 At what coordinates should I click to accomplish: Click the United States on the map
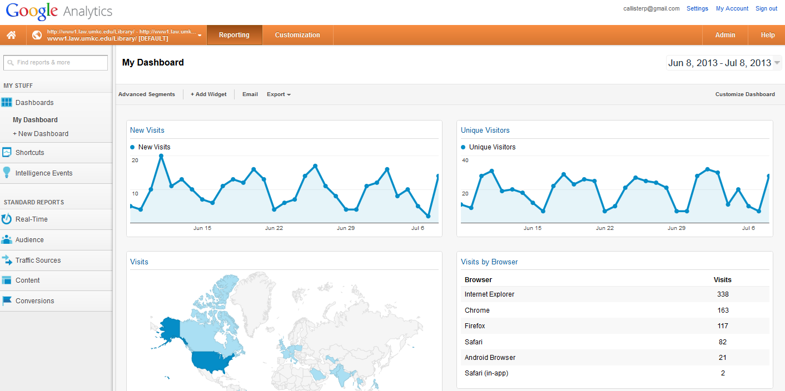point(210,361)
